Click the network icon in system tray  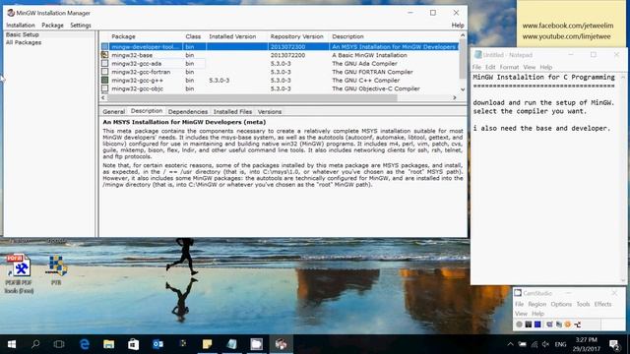point(534,344)
